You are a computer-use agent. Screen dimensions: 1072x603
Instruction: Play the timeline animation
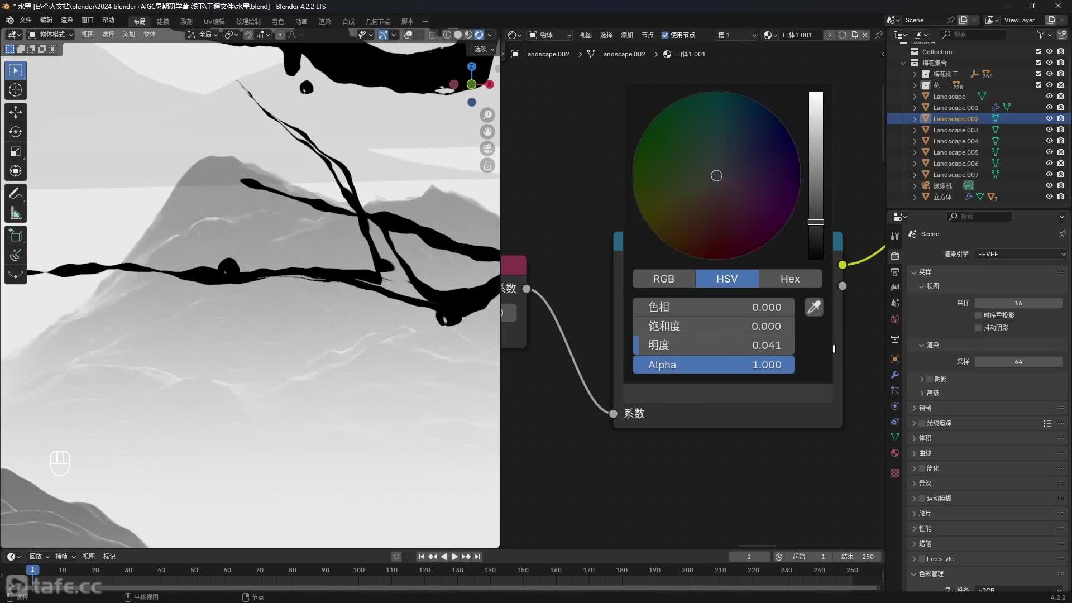click(454, 557)
